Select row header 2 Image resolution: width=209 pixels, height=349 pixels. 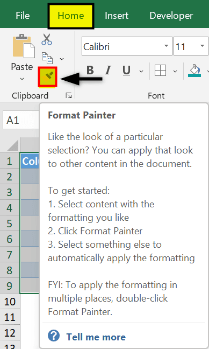pyautogui.click(x=10, y=176)
